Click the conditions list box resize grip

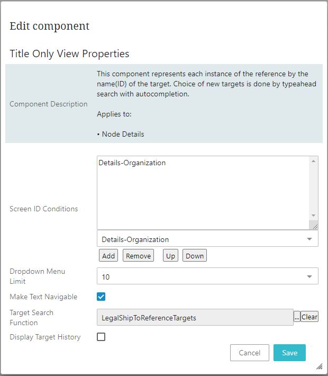click(314, 226)
